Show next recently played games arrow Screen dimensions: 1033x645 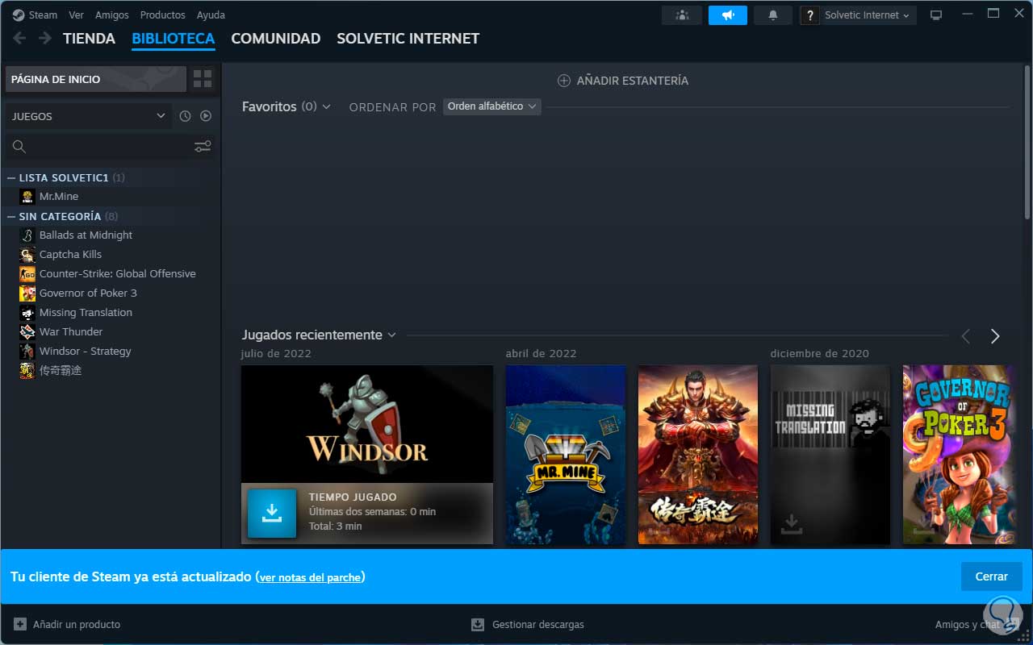coord(995,336)
